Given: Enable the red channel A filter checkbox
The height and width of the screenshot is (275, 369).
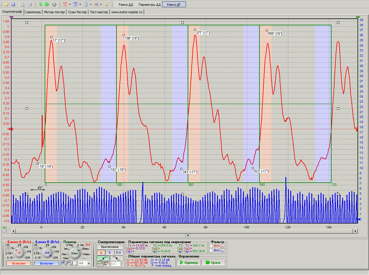Looking at the screenshot, I should click(x=211, y=246).
